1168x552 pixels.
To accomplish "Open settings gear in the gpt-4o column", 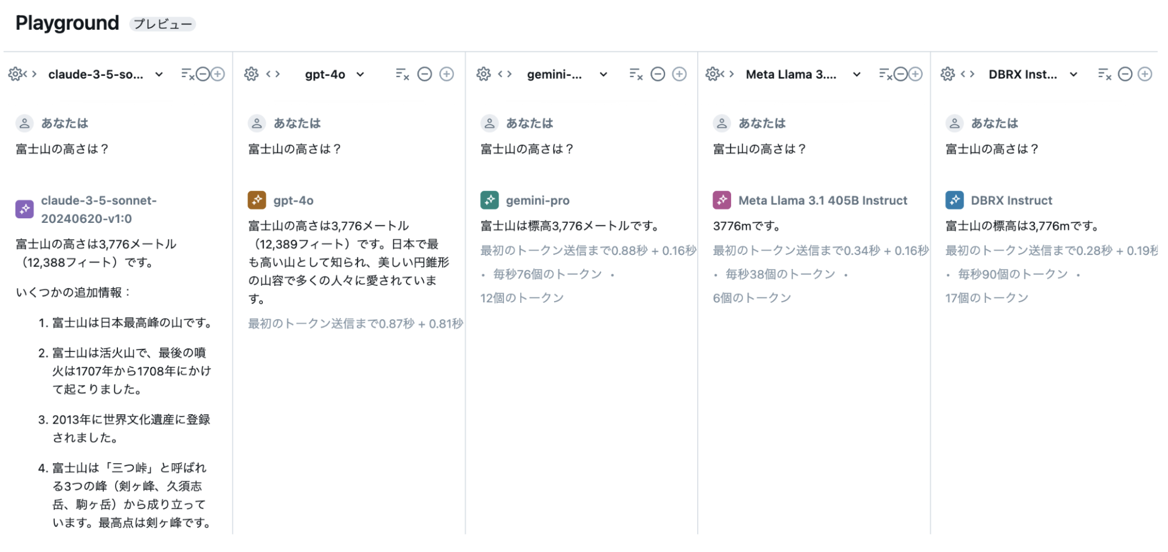I will click(252, 74).
